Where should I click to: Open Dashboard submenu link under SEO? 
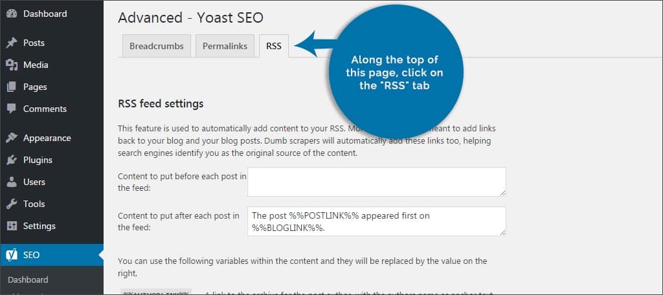tap(28, 279)
